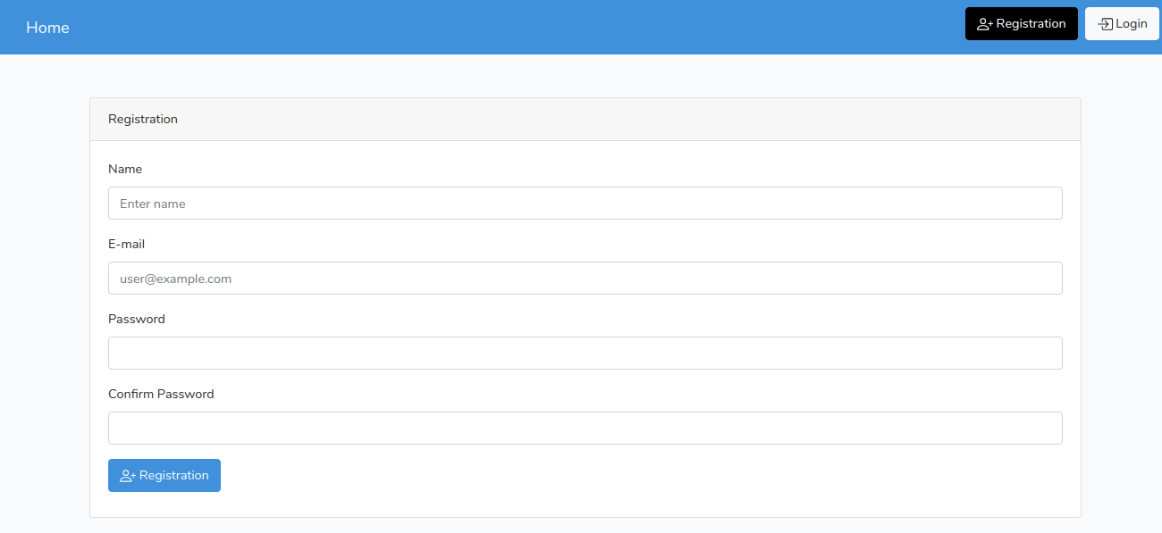Click the Password label above its field
The height and width of the screenshot is (533, 1162).
pos(137,319)
